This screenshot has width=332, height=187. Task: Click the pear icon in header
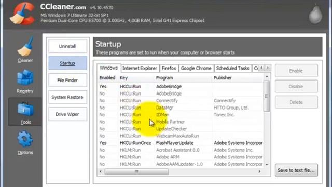pos(315,15)
